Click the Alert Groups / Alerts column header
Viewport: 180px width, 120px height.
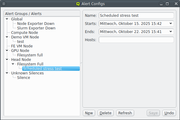pos(42,13)
